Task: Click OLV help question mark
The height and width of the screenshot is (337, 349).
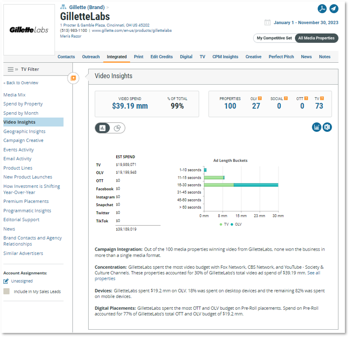Action: pyautogui.click(x=260, y=98)
